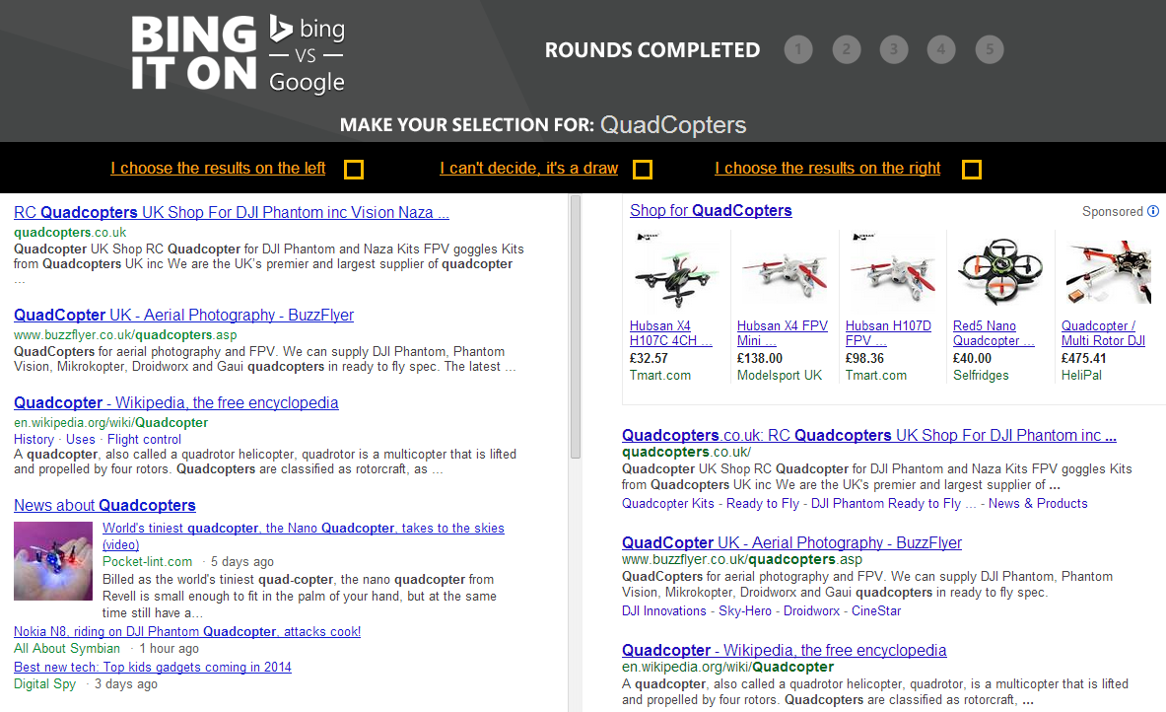
Task: Open right result 'Quadcopters.co.uk: RC Quadcopters UK Shop'
Action: coord(869,436)
